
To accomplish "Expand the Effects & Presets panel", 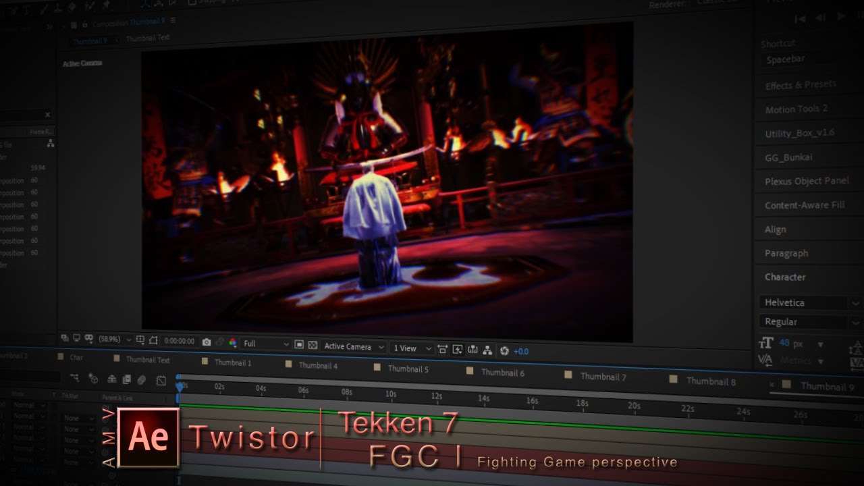I will coord(801,85).
